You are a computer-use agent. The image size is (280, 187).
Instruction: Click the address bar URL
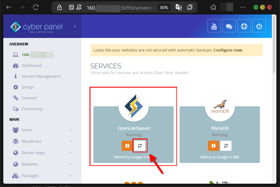tap(121, 8)
